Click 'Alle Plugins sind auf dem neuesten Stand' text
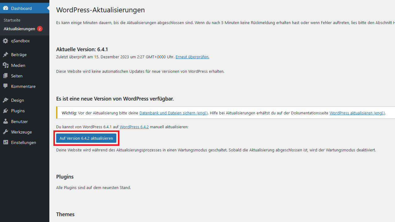 pyautogui.click(x=94, y=187)
